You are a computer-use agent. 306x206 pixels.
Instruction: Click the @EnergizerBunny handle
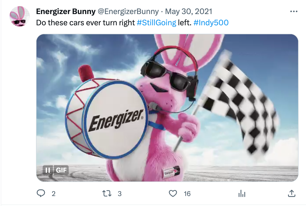128,12
